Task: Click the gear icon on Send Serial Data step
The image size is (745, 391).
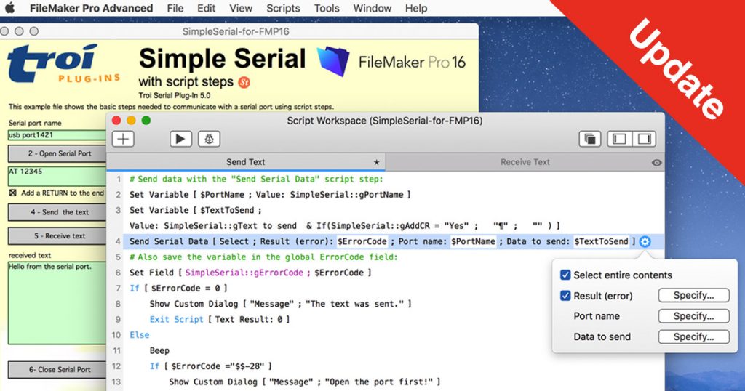Action: 645,241
